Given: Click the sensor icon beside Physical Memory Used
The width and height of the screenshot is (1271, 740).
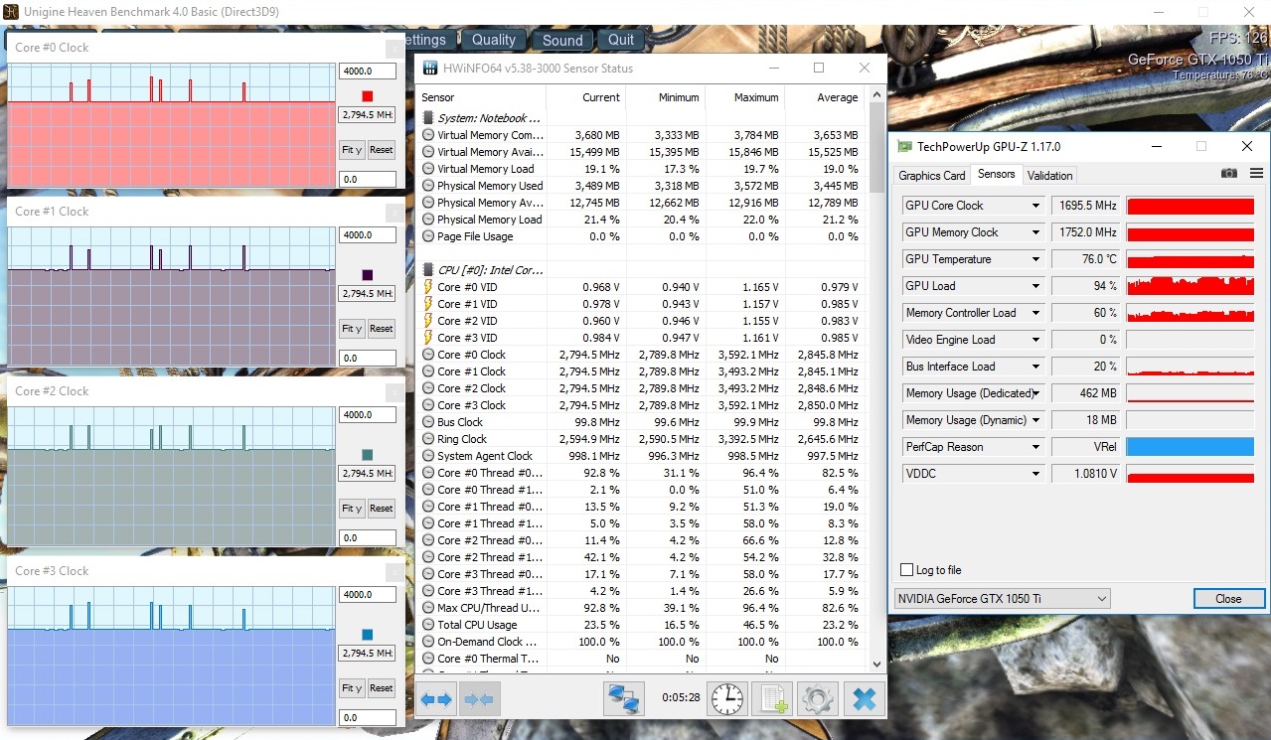Looking at the screenshot, I should tap(428, 186).
